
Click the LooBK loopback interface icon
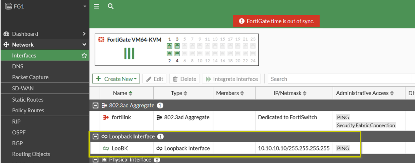coord(106,148)
